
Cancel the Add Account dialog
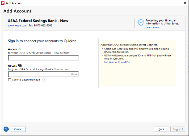click(x=18, y=129)
